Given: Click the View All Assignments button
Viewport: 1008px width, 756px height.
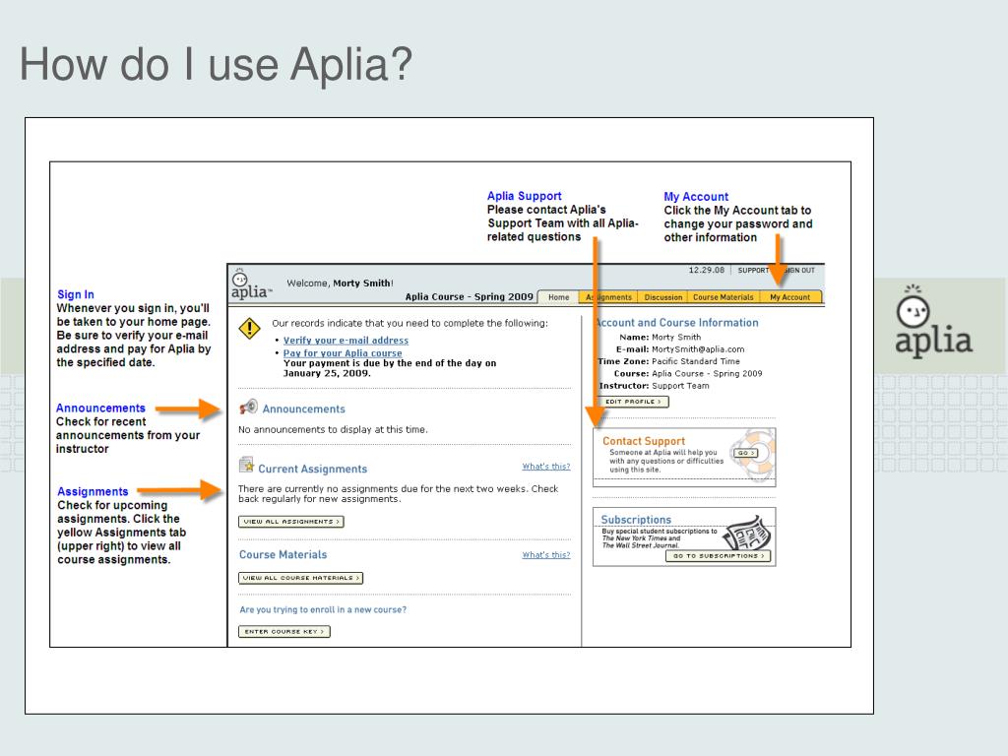Looking at the screenshot, I should pyautogui.click(x=291, y=522).
